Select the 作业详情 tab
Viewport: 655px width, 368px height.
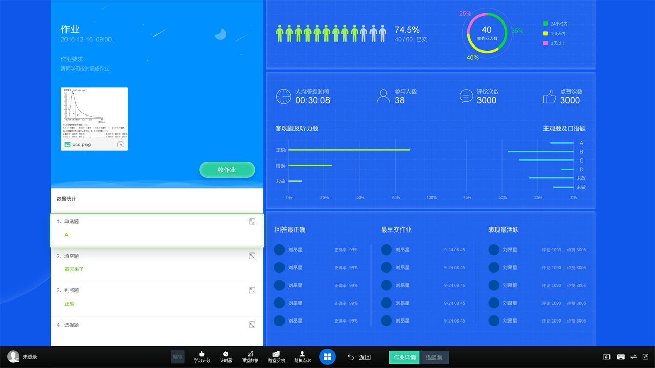pyautogui.click(x=404, y=357)
